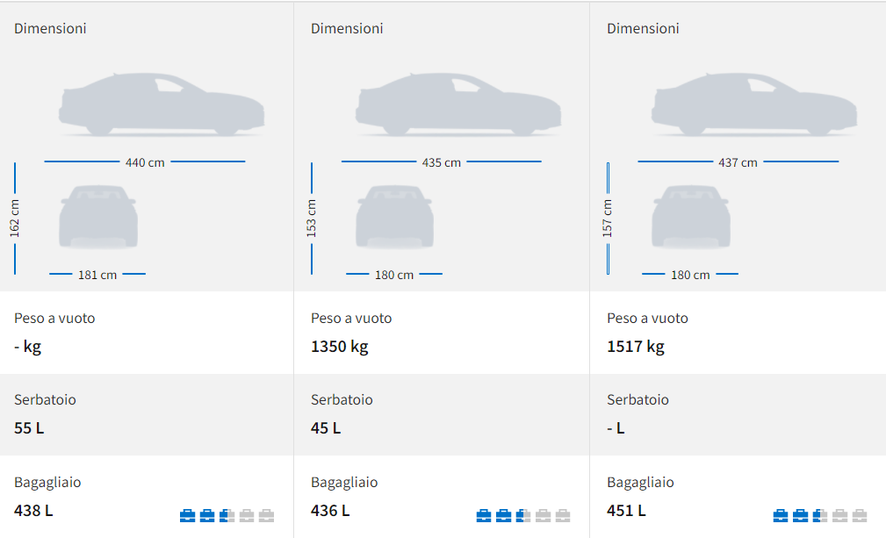This screenshot has height=538, width=886.
Task: Click the vertical 162 cm height label
Action: (15, 219)
